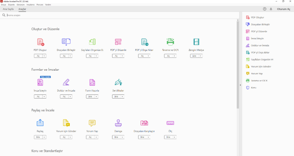294x156 pixels.
Task: Expand the dropdown arrow under PDF'yi Düzenle
Action: tap(122, 56)
